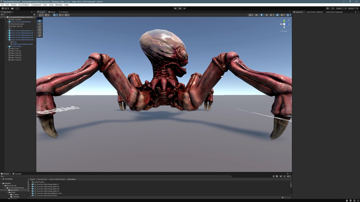Select the Scale tool in scene overlay
The height and width of the screenshot is (202, 360).
[40, 30]
